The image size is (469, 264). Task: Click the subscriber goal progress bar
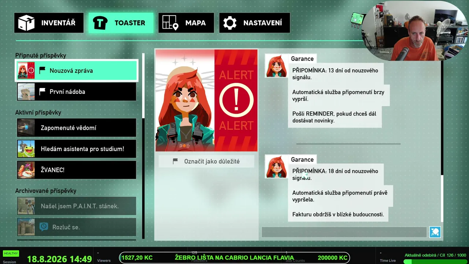pyautogui.click(x=435, y=261)
